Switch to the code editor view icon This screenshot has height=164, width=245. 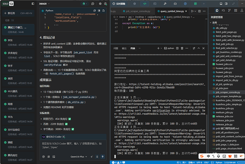coord(145,4)
